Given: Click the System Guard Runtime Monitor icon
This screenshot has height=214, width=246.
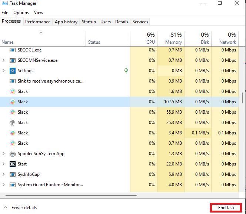Looking at the screenshot, I should pyautogui.click(x=12, y=185).
